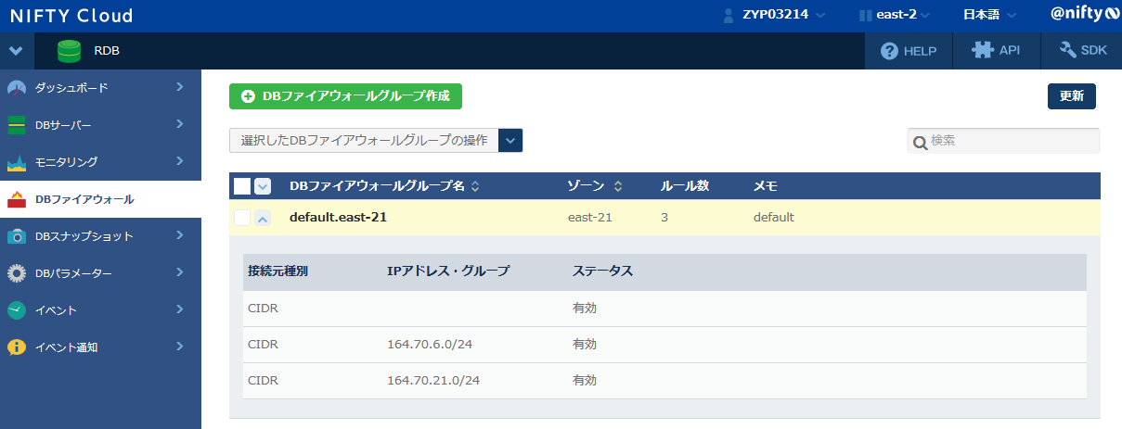
Task: Click the DB Snapshot camera icon
Action: point(17,236)
